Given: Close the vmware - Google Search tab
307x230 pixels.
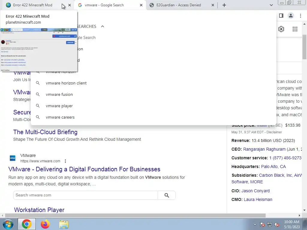Looking at the screenshot, I should point(141,5).
